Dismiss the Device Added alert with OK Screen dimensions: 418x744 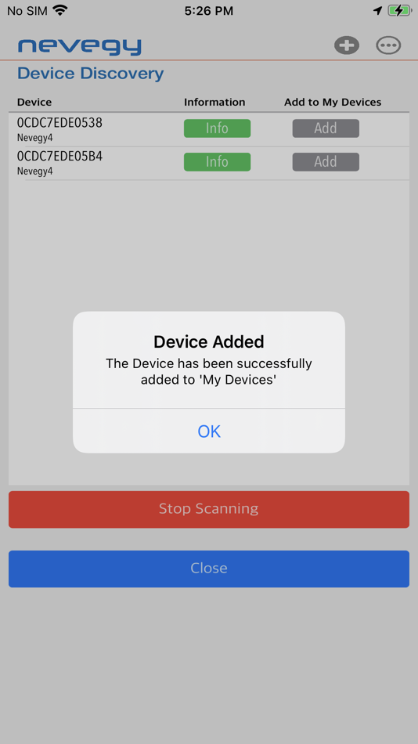tap(209, 431)
